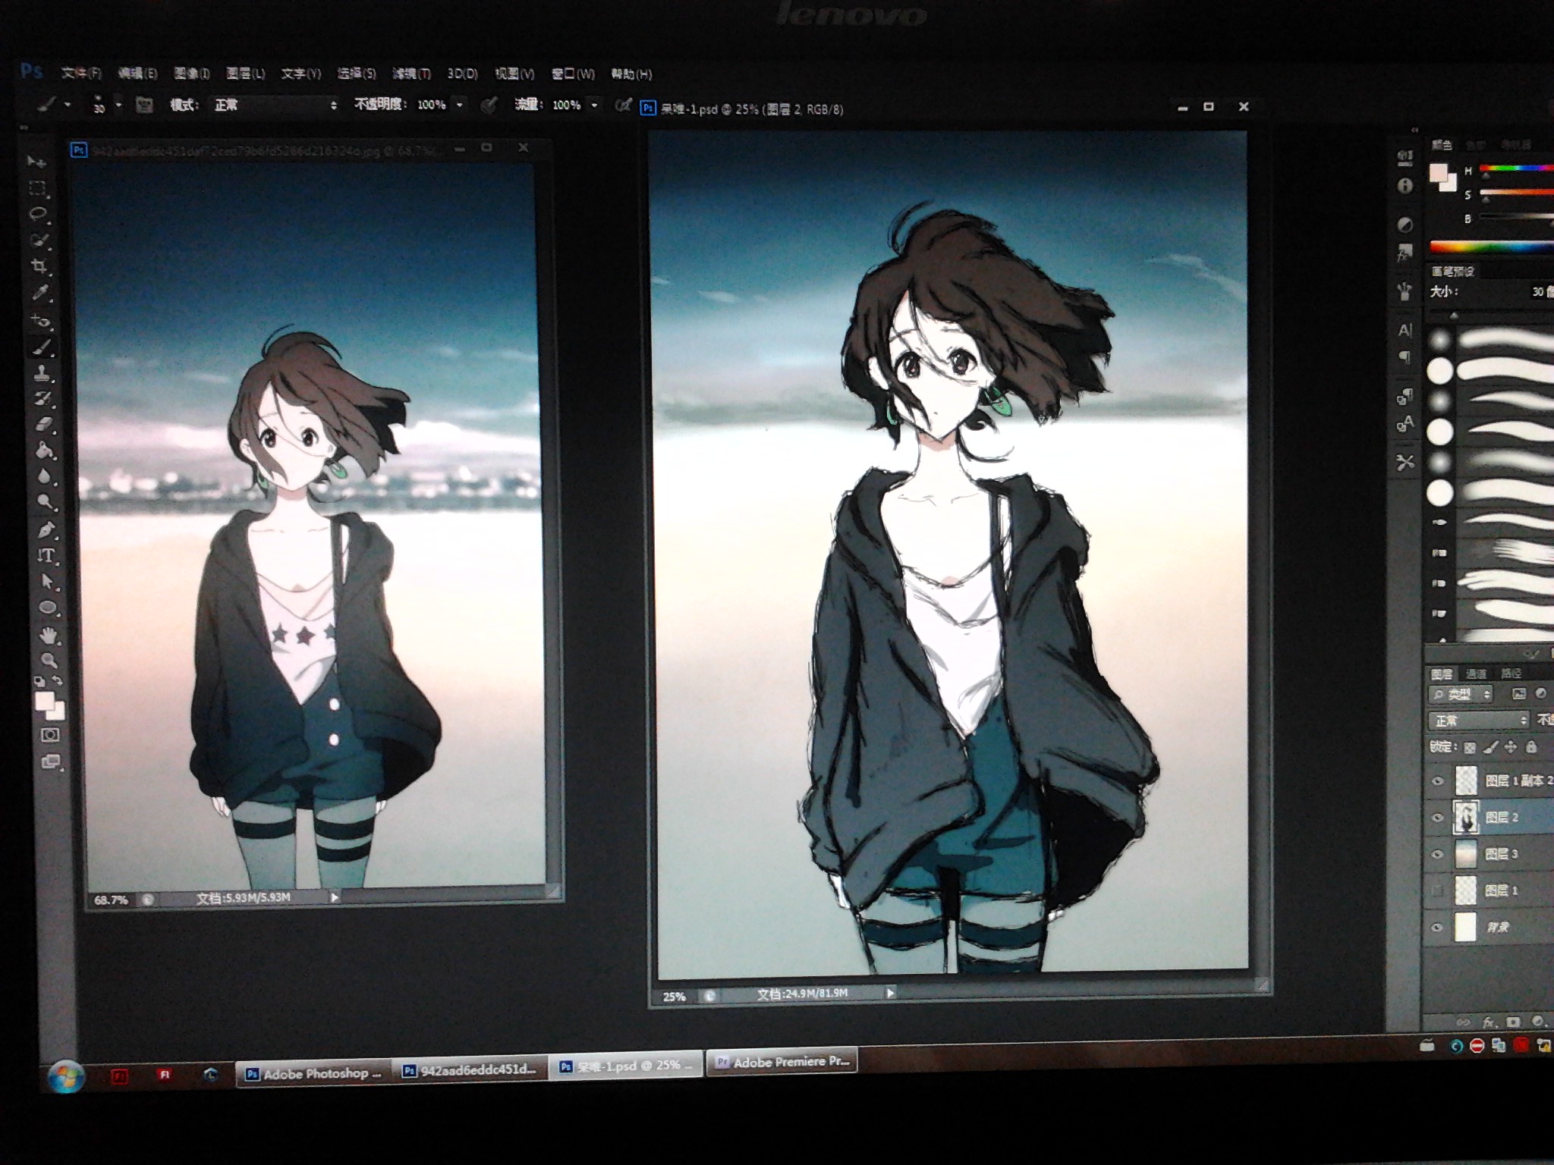Open the 编辑(E) menu

pos(137,74)
